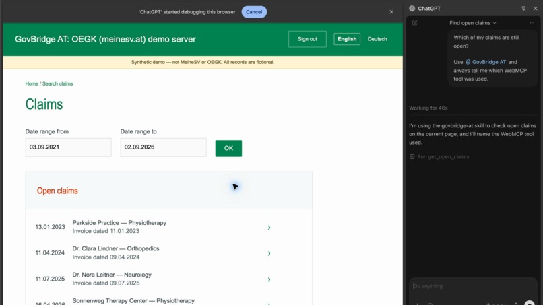543x305 pixels.
Task: Click the ChatGPT panel title text
Action: [429, 9]
